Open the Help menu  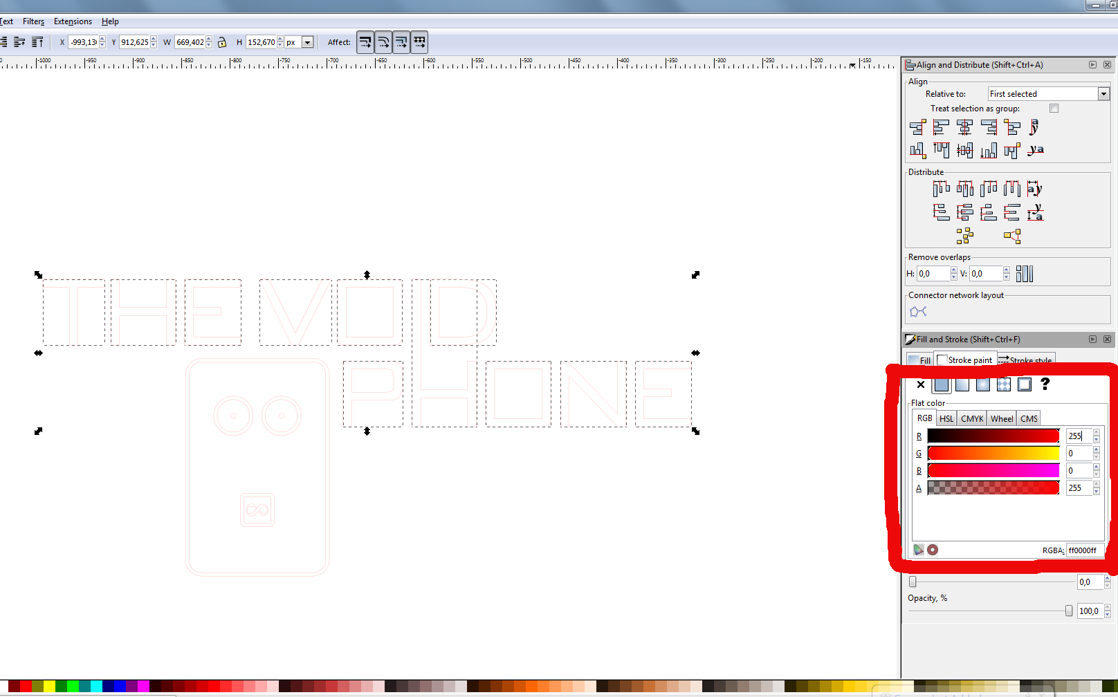[110, 21]
